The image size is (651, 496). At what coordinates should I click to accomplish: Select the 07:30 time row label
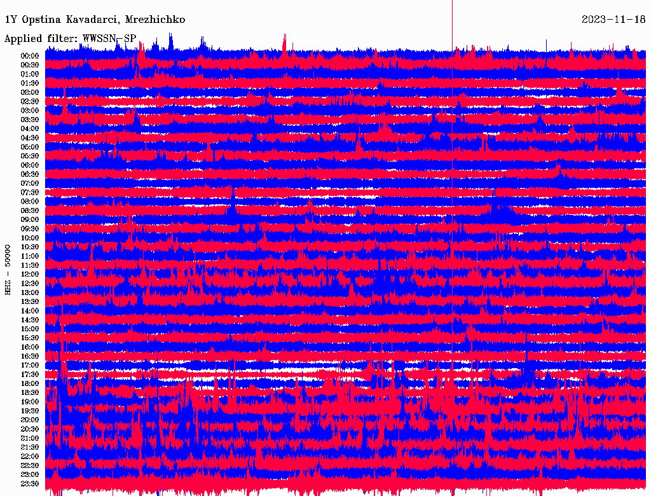pos(30,193)
